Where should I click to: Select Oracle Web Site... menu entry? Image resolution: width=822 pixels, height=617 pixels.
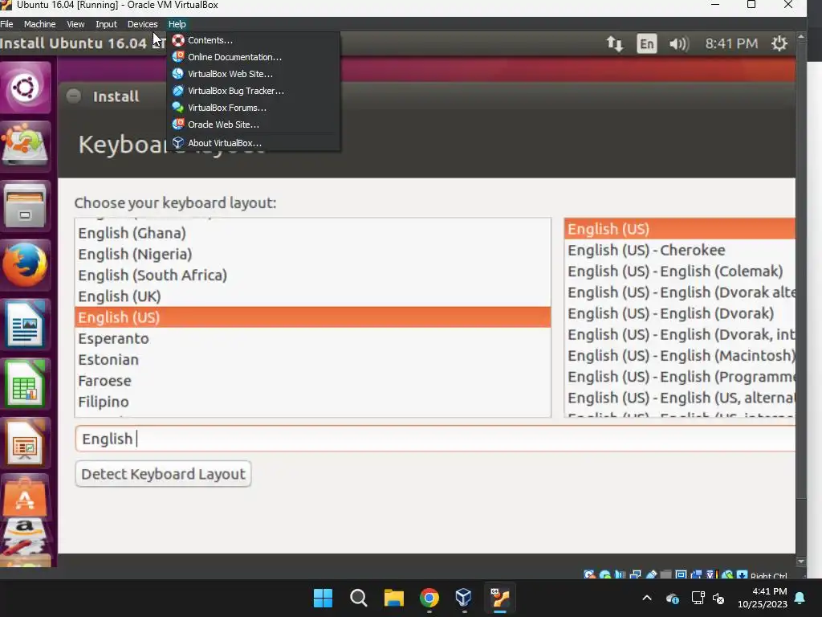(x=253, y=125)
